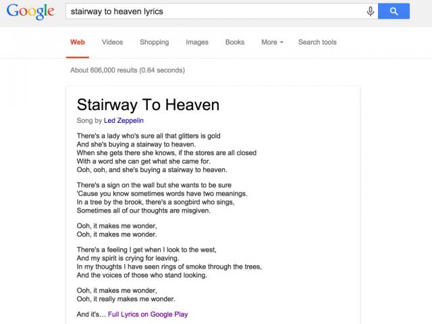Screen dimensions: 432x324
Task: Click the first lyrics line about glitters
Action: (148, 136)
